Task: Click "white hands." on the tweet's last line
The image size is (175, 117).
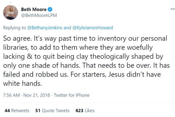Action: coord(22,84)
